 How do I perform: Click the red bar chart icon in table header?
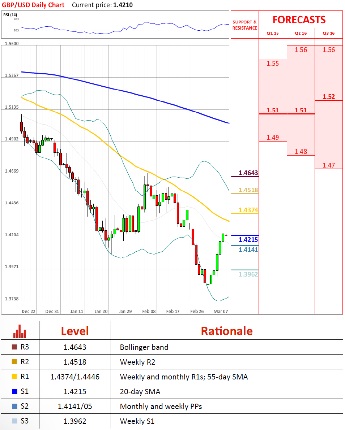(20, 331)
